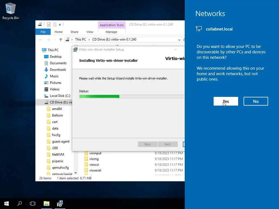Switch to the Share ribbon tab
Image resolution: width=279 pixels, height=209 pixels.
point(74,32)
